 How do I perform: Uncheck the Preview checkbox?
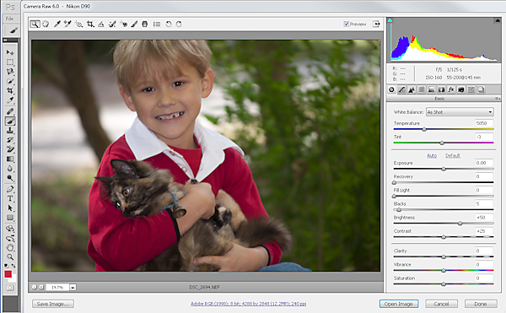point(347,24)
